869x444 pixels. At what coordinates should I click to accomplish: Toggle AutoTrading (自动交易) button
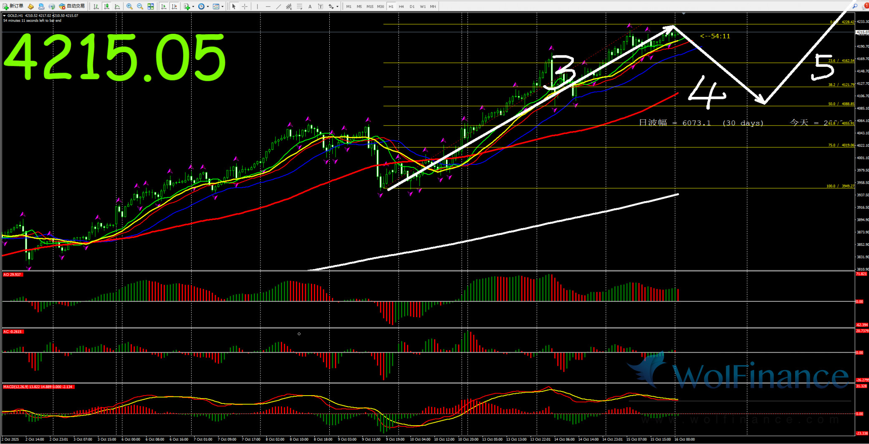tap(72, 6)
